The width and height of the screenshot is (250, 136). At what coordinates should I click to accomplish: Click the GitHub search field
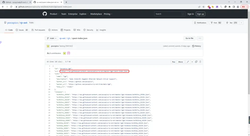[x=168, y=14]
